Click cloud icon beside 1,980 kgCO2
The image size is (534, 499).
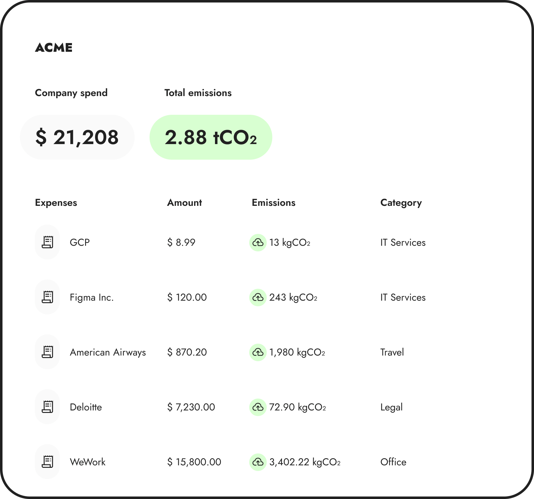coord(258,352)
